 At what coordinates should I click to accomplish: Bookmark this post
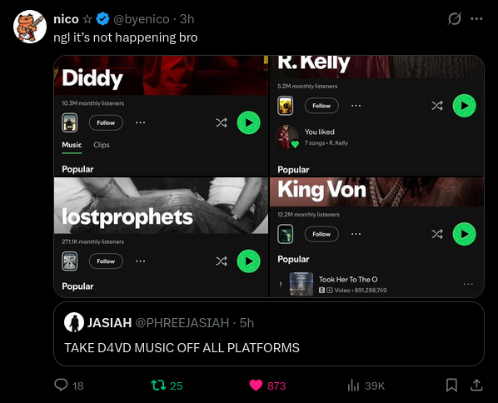point(451,386)
